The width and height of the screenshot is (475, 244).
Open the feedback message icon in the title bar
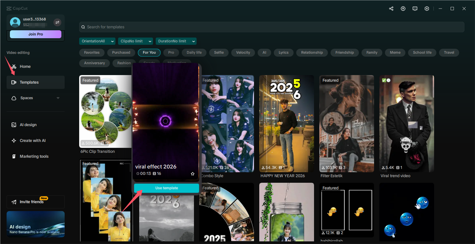pos(415,9)
